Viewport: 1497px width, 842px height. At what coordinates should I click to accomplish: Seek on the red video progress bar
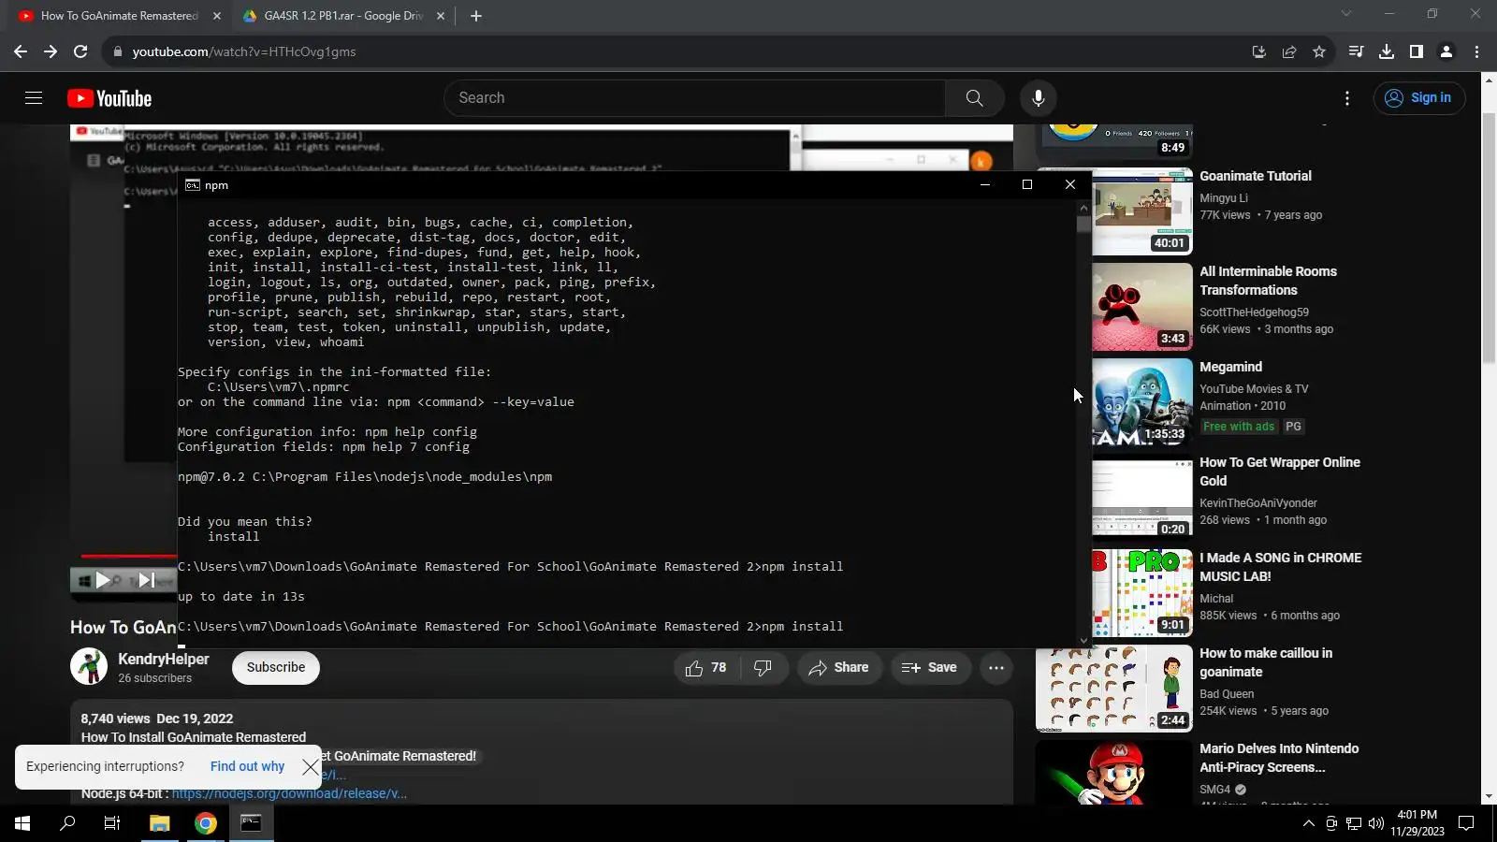coord(128,557)
